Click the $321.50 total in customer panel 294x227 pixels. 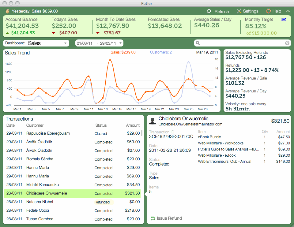point(280,121)
